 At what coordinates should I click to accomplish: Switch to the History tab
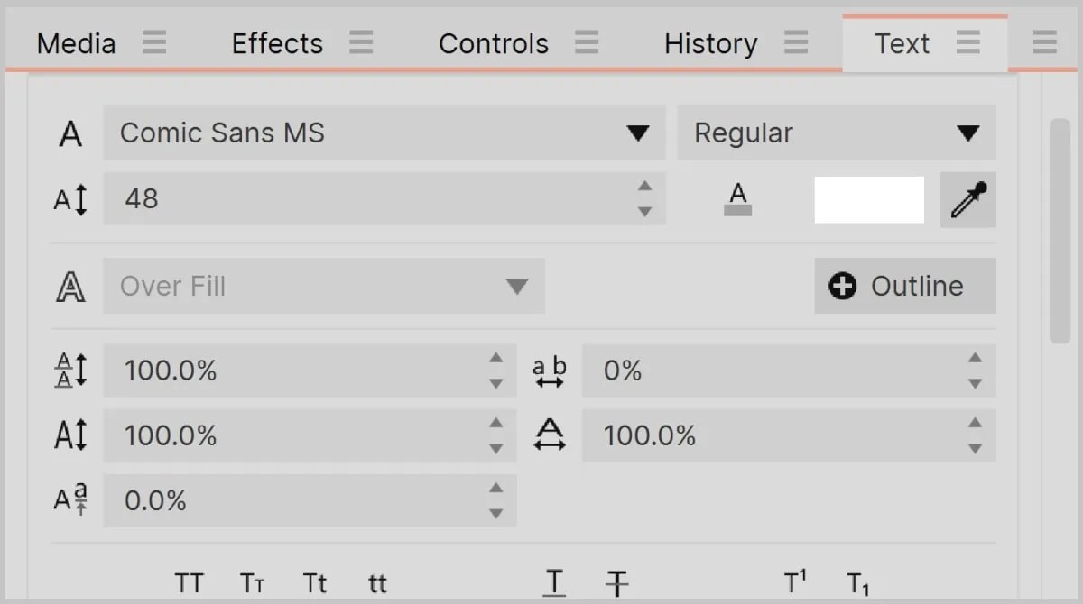[710, 43]
